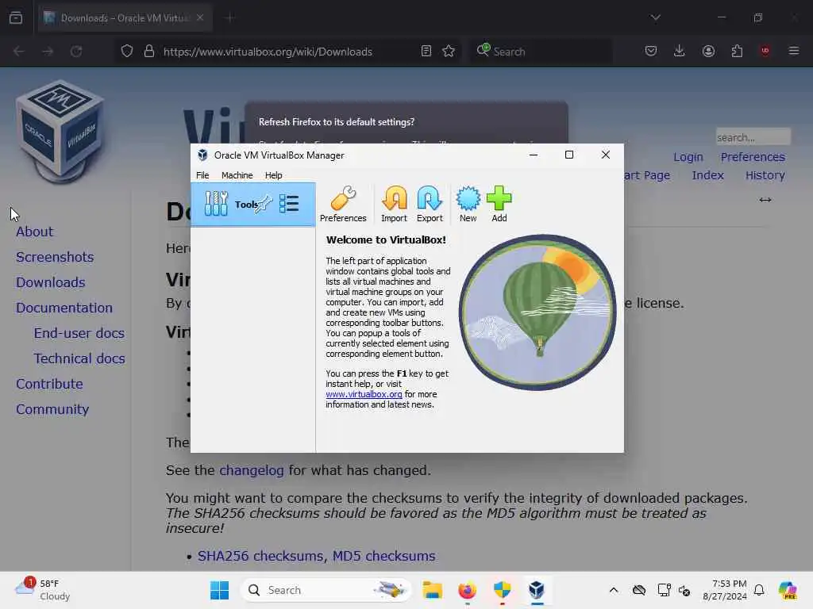This screenshot has width=813, height=609.
Task: Open the Firefox hamburger application menu
Action: tap(793, 51)
